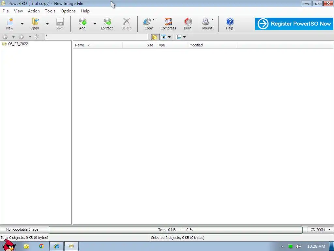Viewport: 334px width, 251px height.
Task: Open the Help menu
Action: [x=85, y=11]
